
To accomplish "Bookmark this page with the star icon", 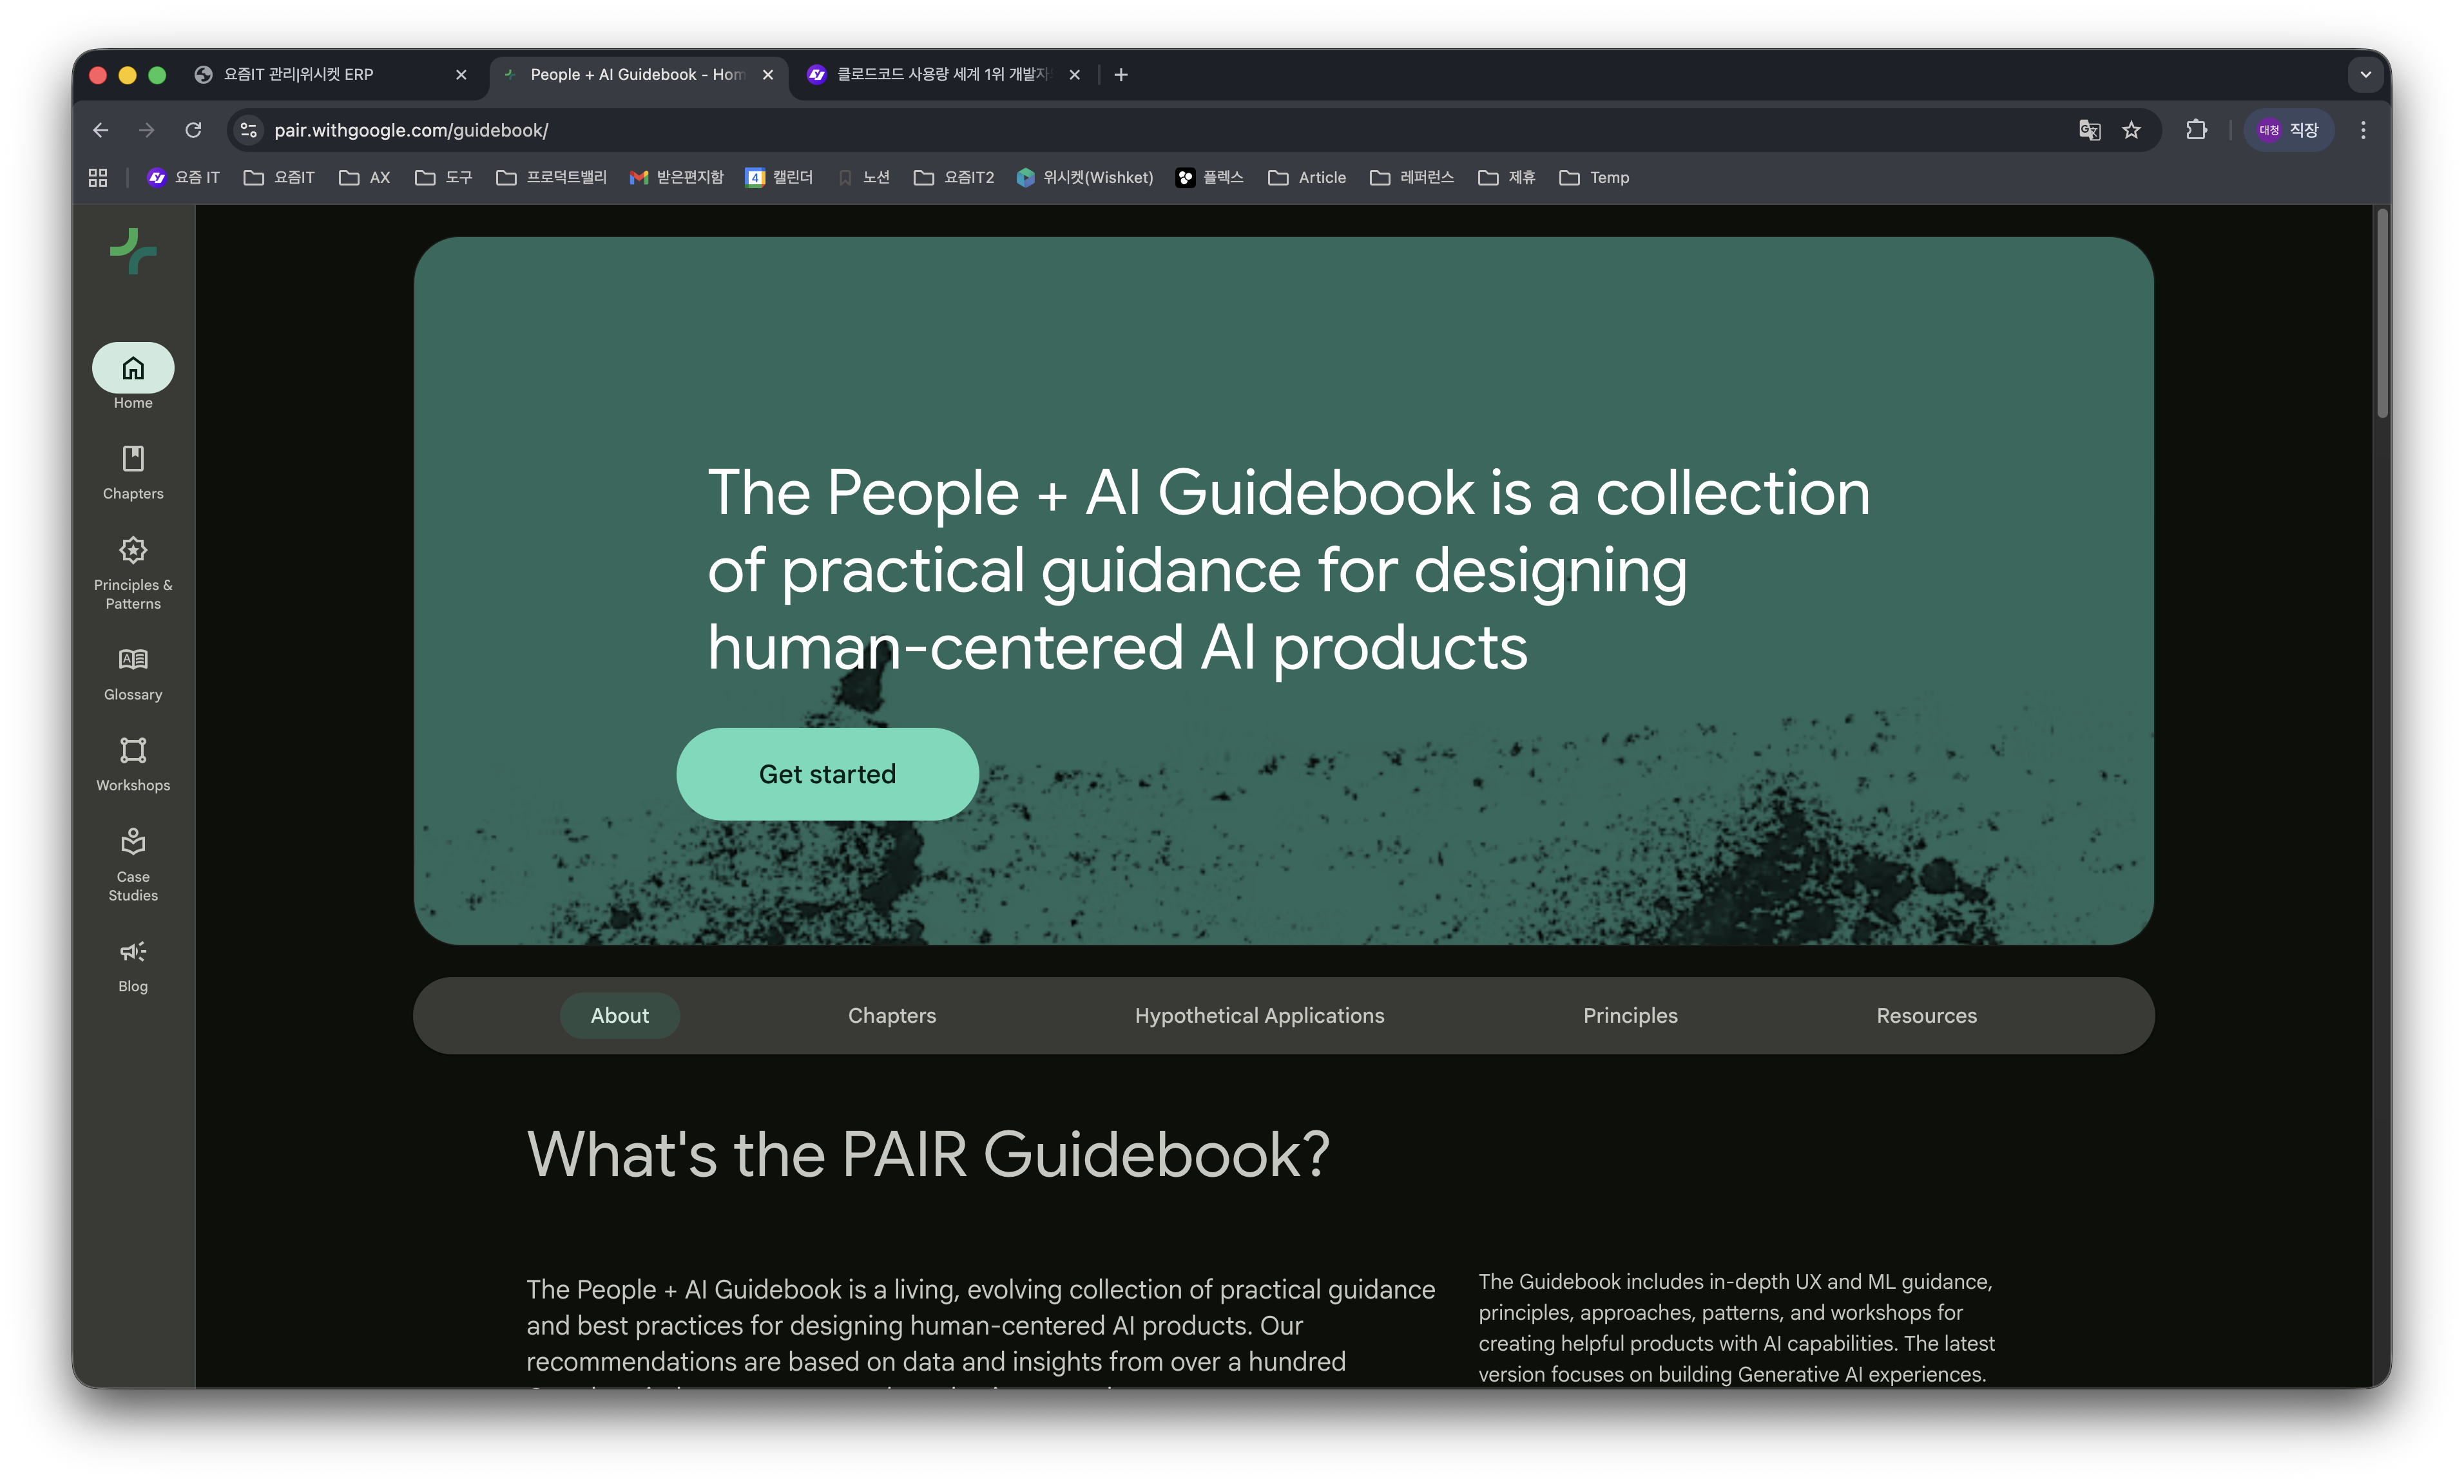I will coord(2131,130).
